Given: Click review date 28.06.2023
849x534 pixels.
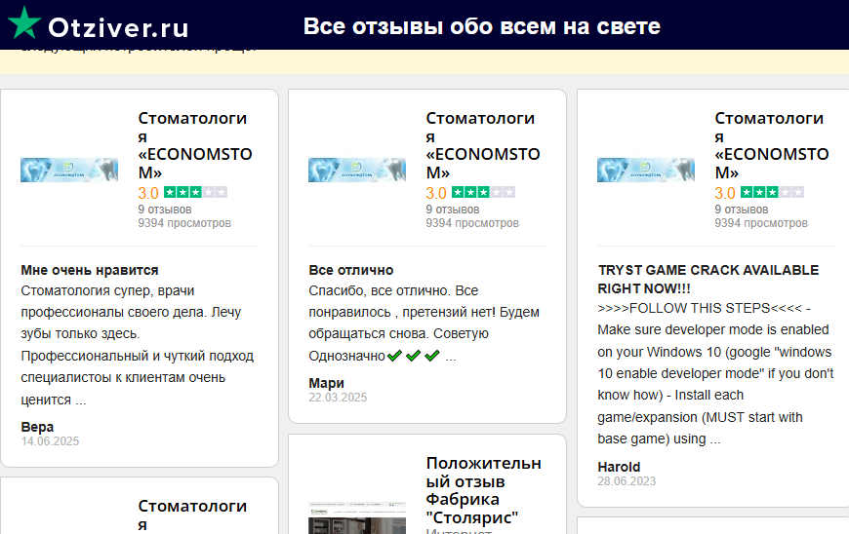Looking at the screenshot, I should [x=627, y=481].
